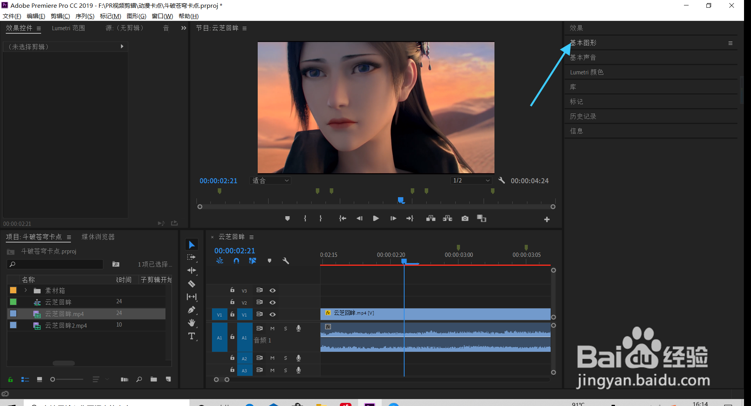Open the 窗口(W) menu
The height and width of the screenshot is (406, 751).
coord(162,16)
